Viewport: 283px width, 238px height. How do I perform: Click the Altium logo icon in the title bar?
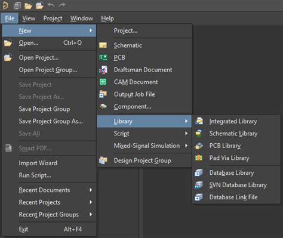click(x=5, y=5)
